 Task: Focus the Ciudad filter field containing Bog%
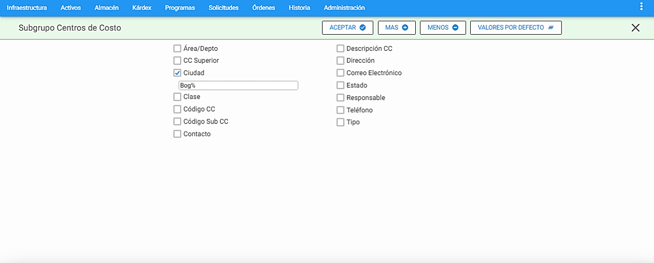pyautogui.click(x=238, y=86)
